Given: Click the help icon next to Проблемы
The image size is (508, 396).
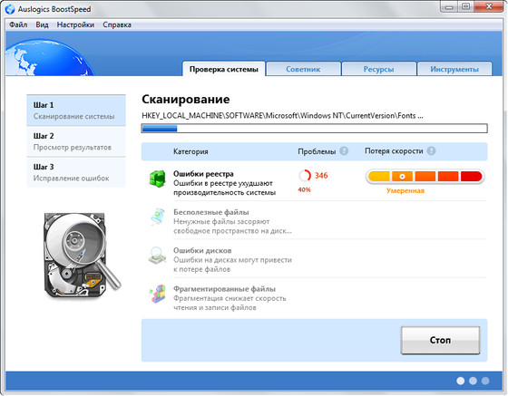Looking at the screenshot, I should 344,151.
